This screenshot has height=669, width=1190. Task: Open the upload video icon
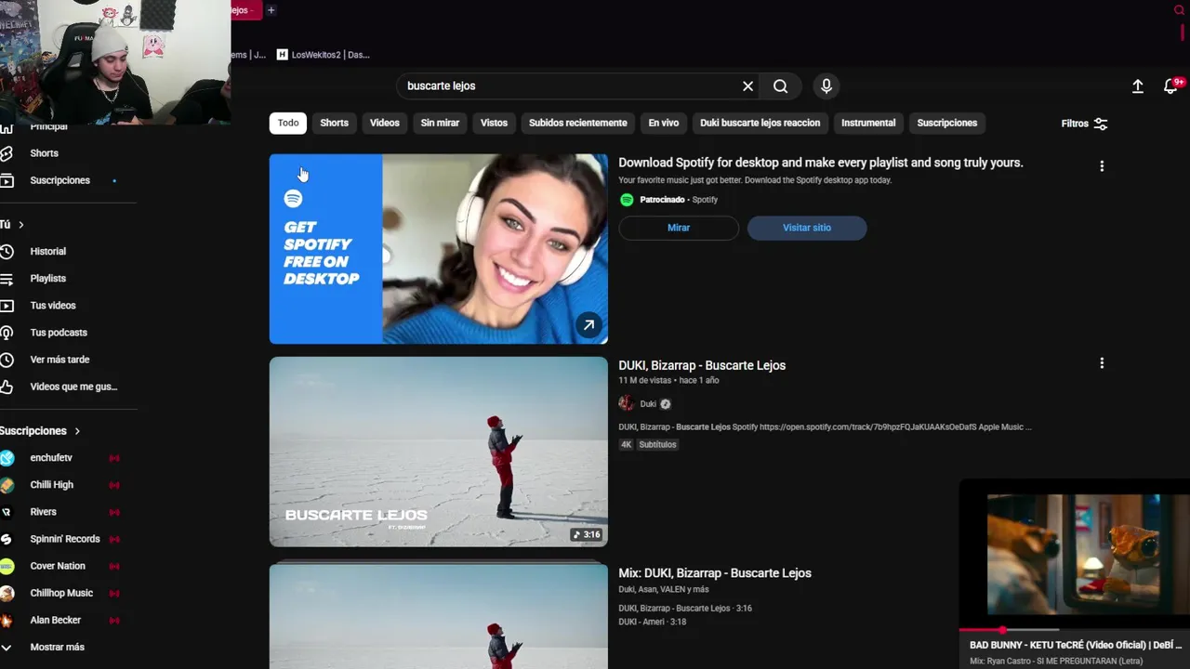tap(1137, 85)
